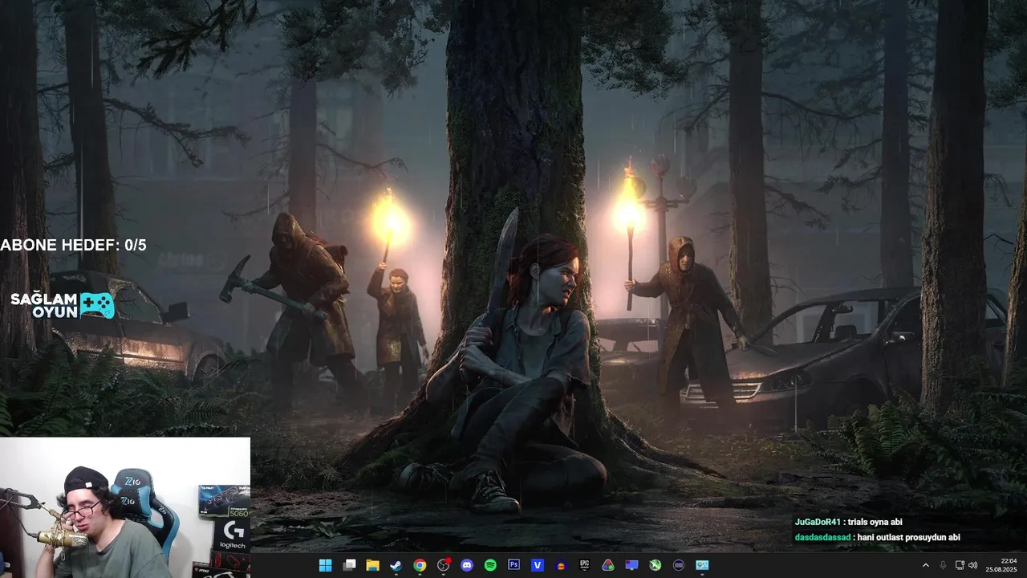
Task: Open the blue V app on the taskbar
Action: tap(538, 565)
